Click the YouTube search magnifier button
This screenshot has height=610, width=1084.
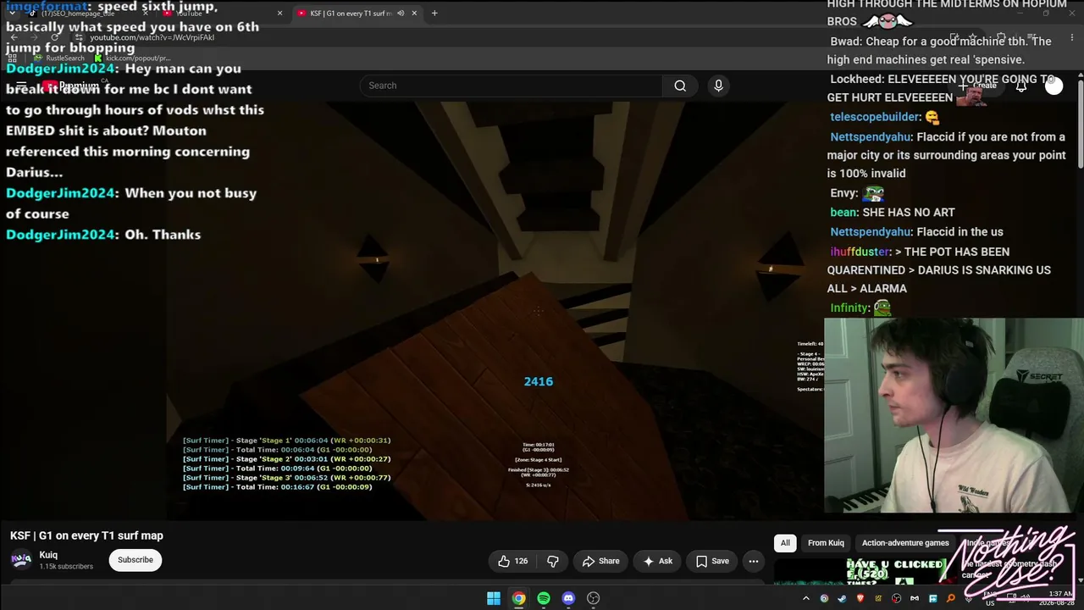coord(680,86)
